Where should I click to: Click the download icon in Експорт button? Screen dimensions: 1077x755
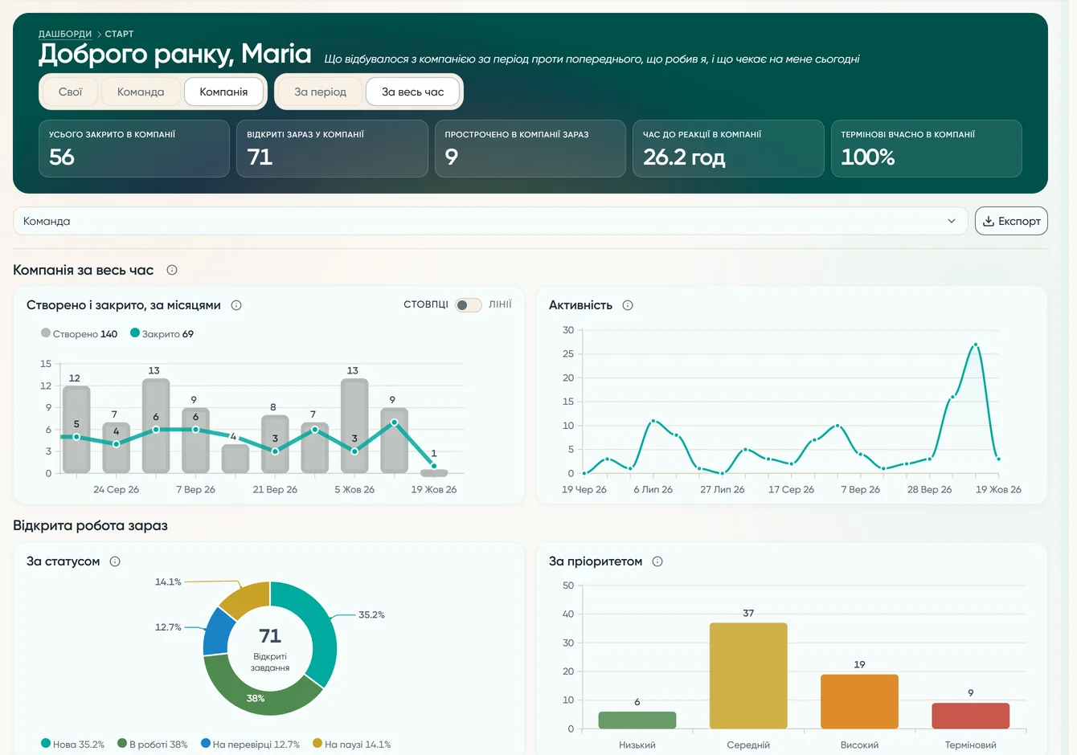click(x=989, y=221)
